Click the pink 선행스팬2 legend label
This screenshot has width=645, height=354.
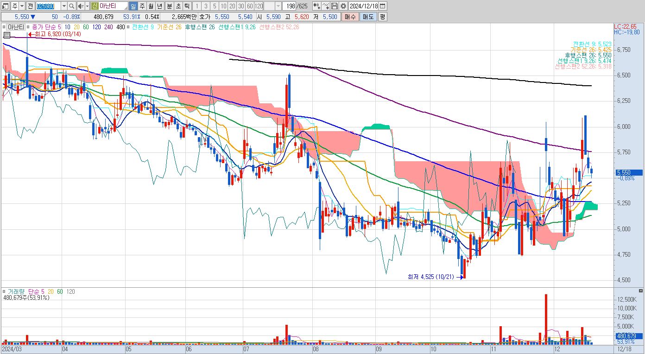pos(279,27)
